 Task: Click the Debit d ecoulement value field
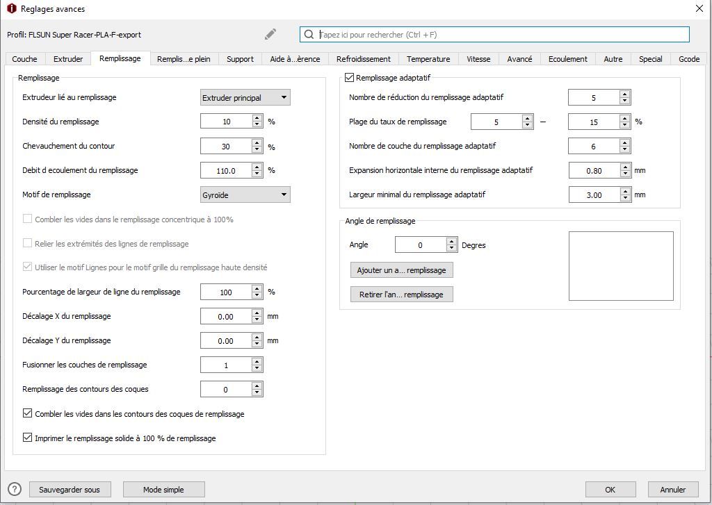coord(226,171)
